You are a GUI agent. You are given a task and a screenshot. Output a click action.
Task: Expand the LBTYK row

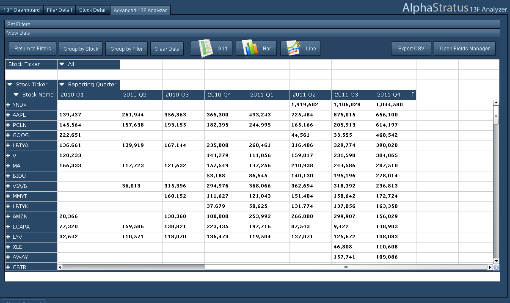pyautogui.click(x=8, y=206)
